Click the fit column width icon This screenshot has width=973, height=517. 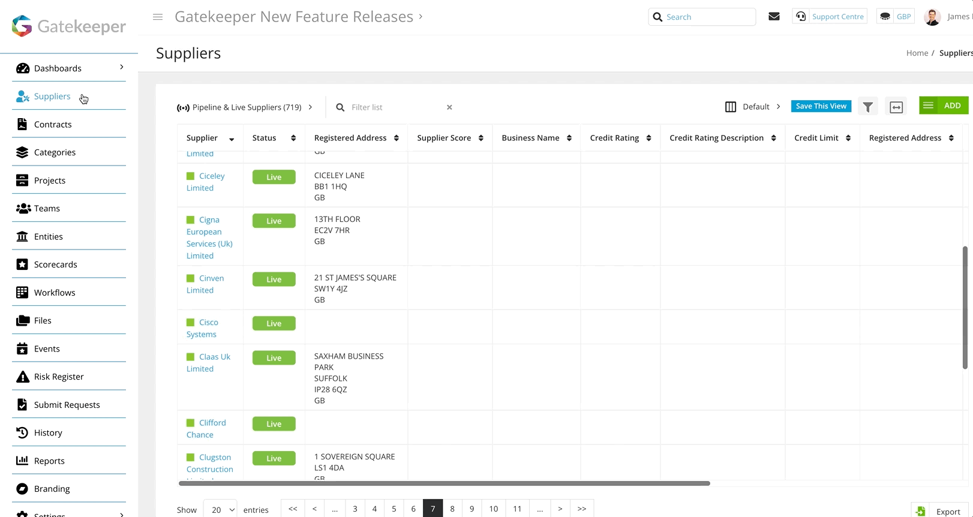pos(896,107)
